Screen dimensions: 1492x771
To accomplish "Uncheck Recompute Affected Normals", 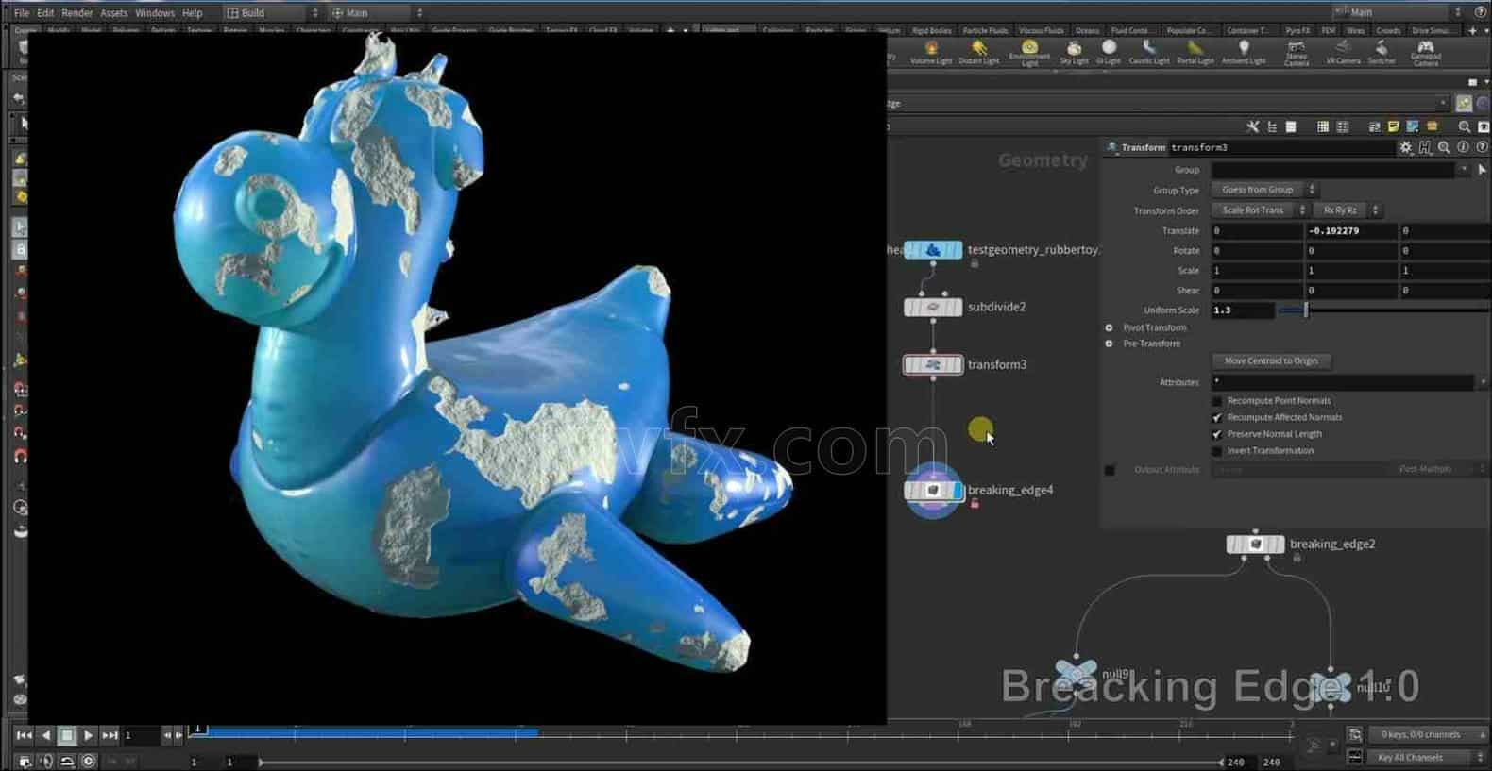I will click(1217, 417).
